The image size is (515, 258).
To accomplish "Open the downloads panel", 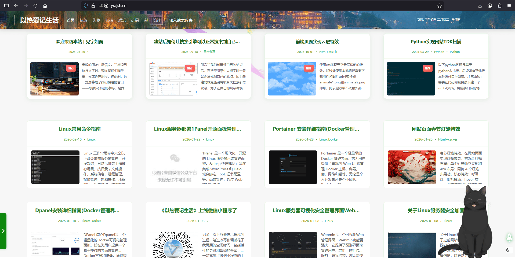I will point(480,5).
